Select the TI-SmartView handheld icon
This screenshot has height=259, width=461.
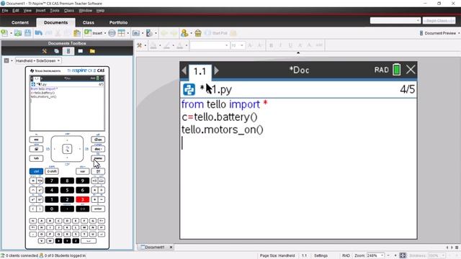[68, 51]
